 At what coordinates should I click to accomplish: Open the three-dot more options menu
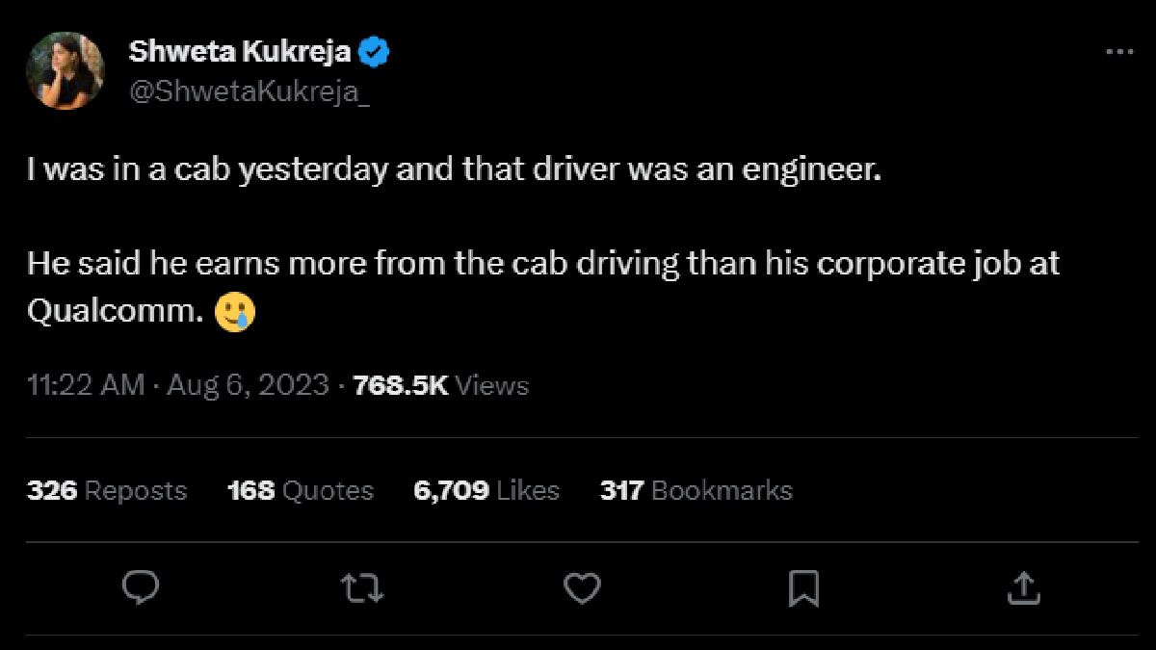coord(1118,53)
